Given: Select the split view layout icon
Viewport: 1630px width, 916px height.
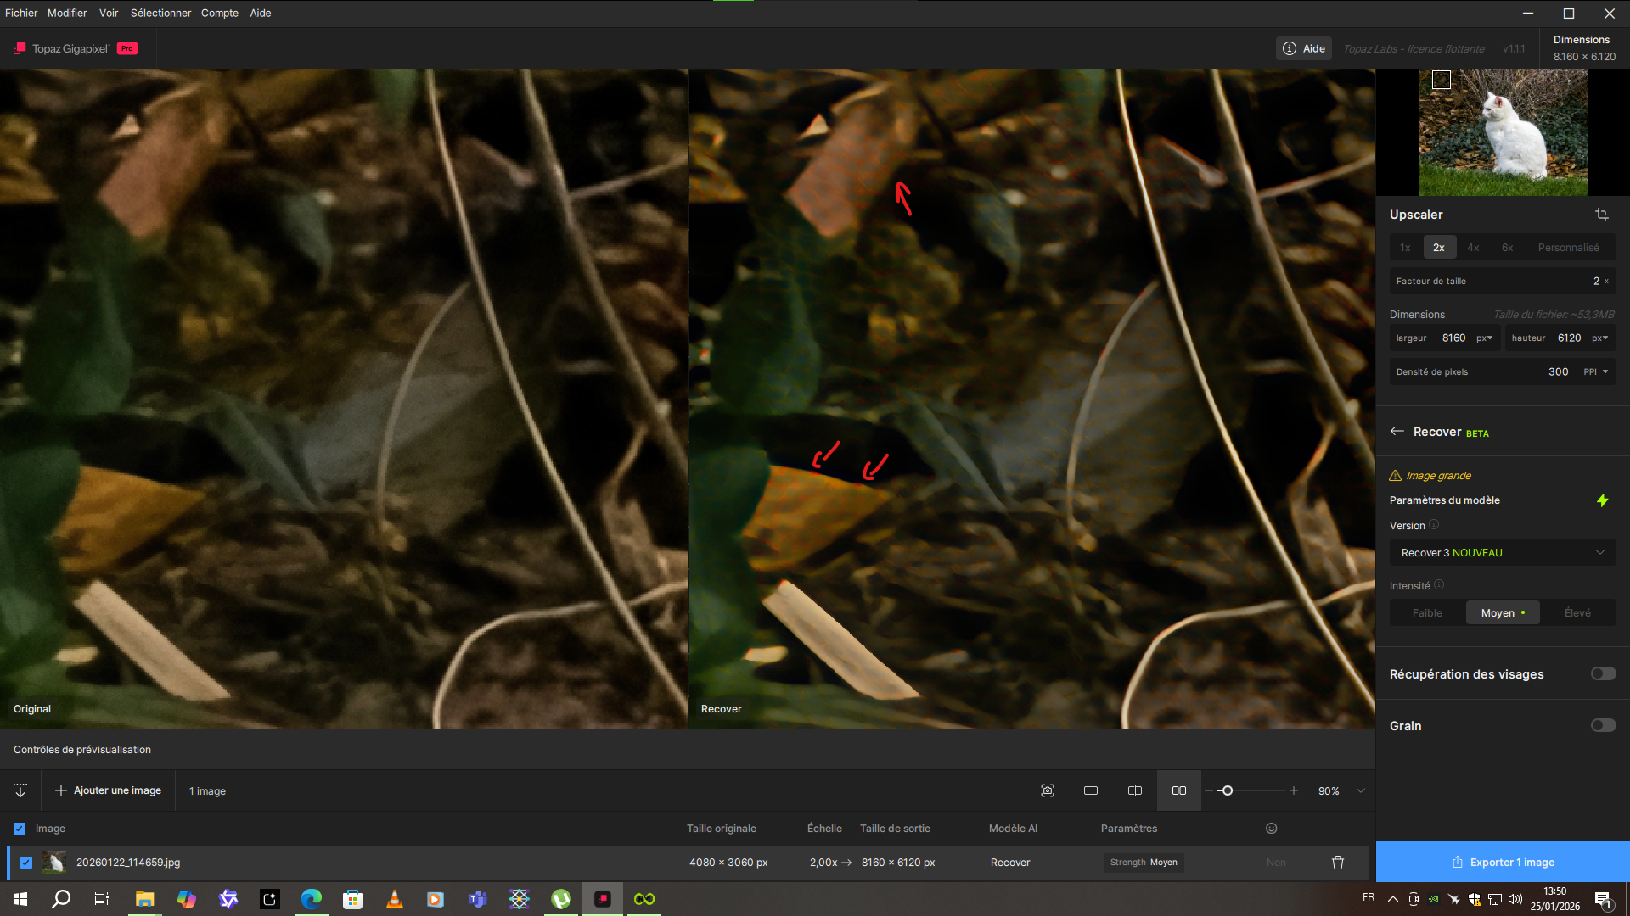Looking at the screenshot, I should point(1135,790).
